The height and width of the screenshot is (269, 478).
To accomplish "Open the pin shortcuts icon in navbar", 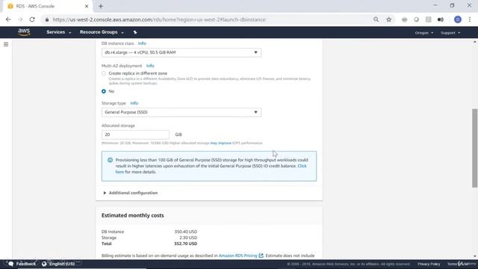I will point(135,32).
